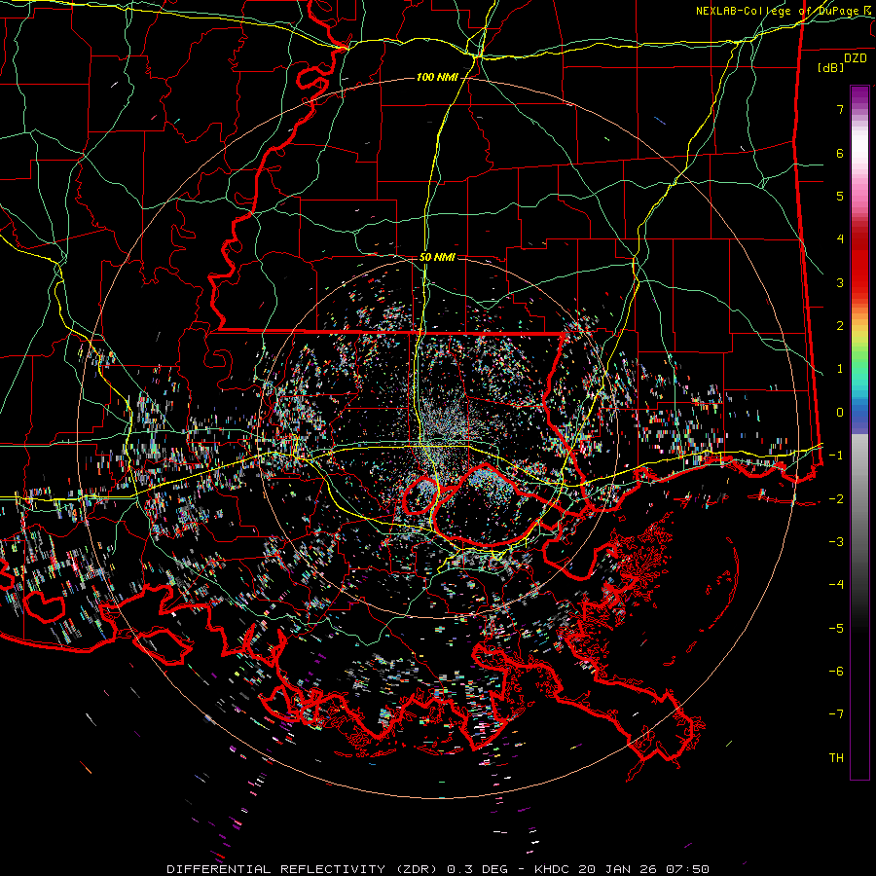Viewport: 876px width, 876px height.
Task: Click the 2 dB value on the scale
Action: click(x=840, y=326)
